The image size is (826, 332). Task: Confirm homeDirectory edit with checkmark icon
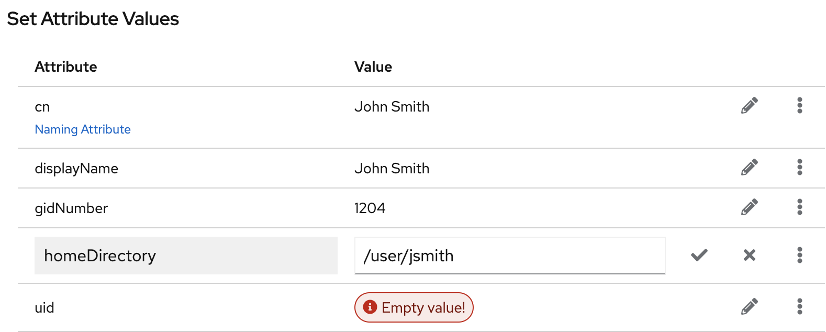pos(699,256)
